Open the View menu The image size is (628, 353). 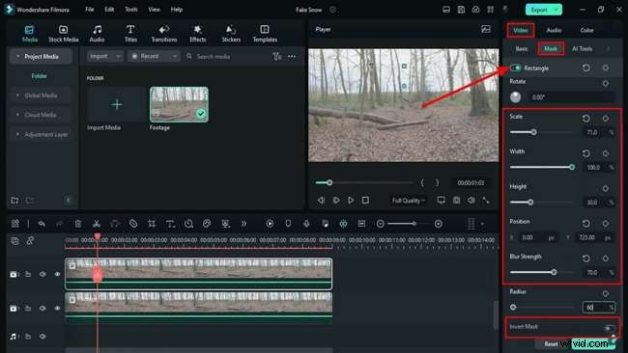(x=155, y=10)
